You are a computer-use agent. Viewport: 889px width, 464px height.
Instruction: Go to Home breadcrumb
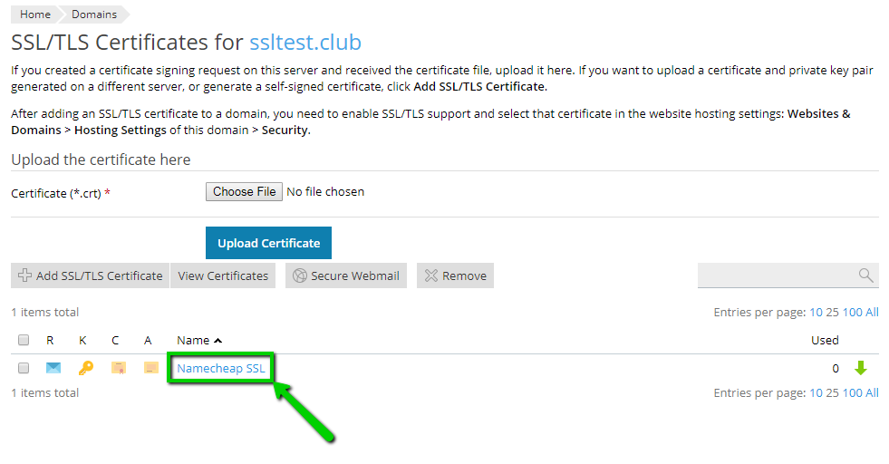(x=35, y=14)
